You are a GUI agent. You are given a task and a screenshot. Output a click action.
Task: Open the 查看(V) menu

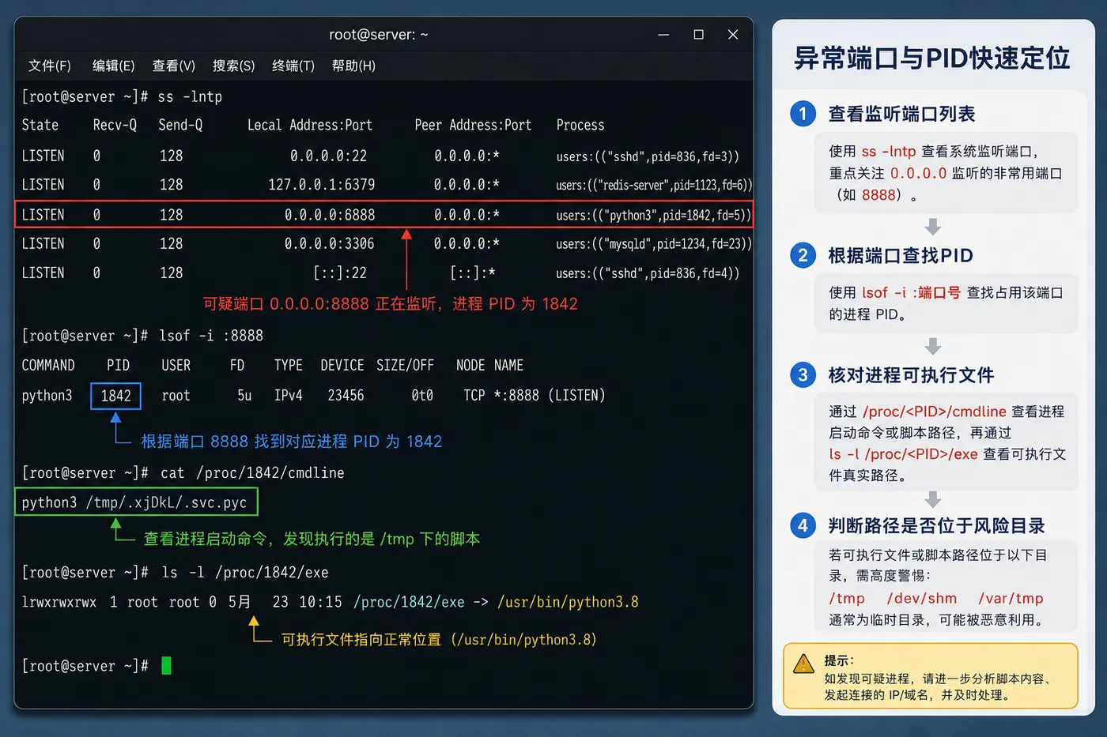coord(174,66)
